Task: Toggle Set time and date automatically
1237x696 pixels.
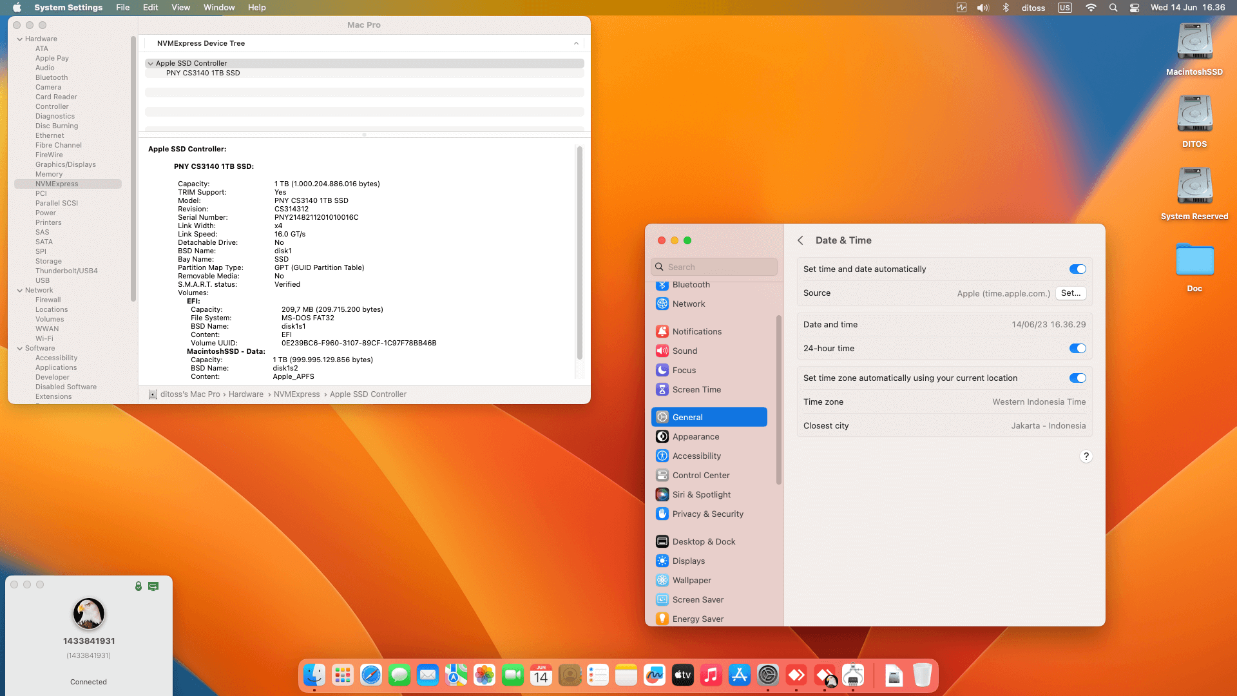Action: coord(1077,269)
